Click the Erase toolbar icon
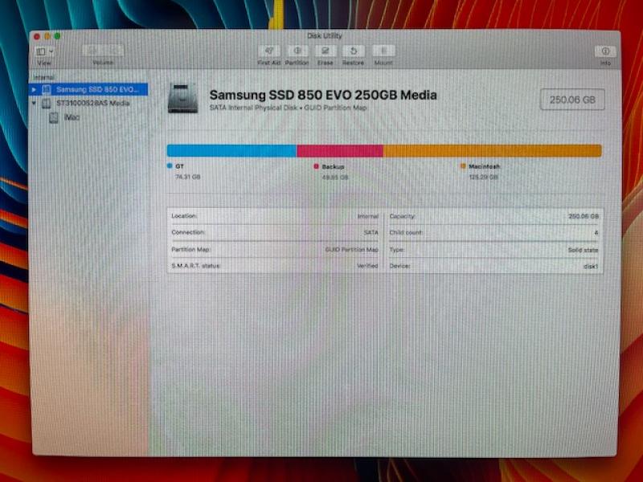This screenshot has width=643, height=482. [326, 51]
